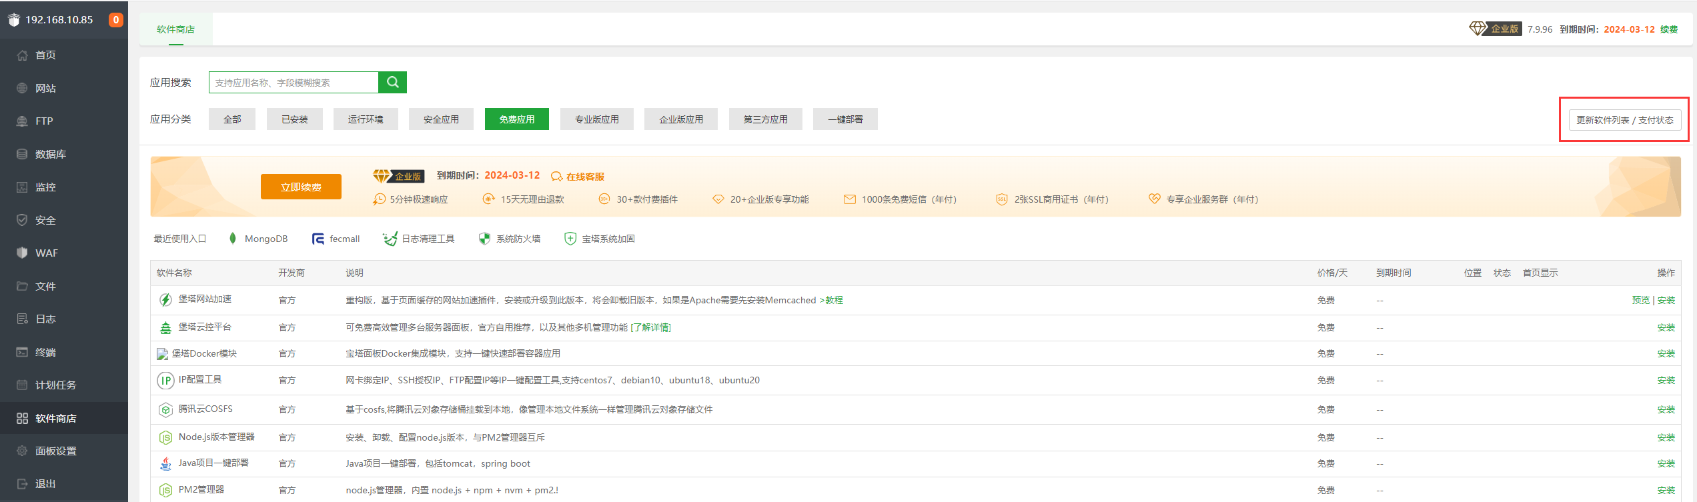The height and width of the screenshot is (502, 1697).
Task: Install PM2管理器
Action: coord(1666,490)
